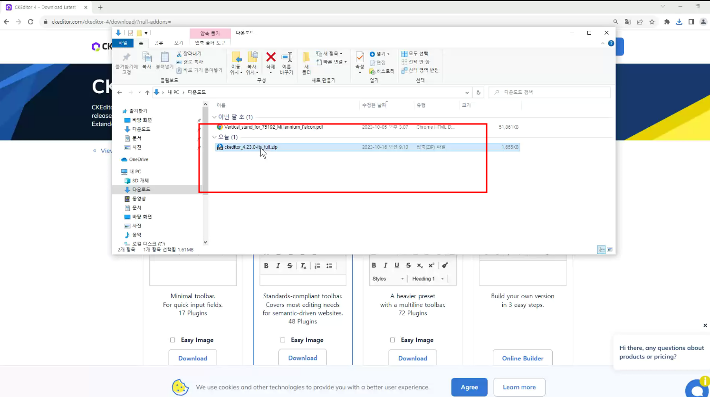The width and height of the screenshot is (710, 397).
Task: Click the red Delete (삭제) icon
Action: click(270, 57)
